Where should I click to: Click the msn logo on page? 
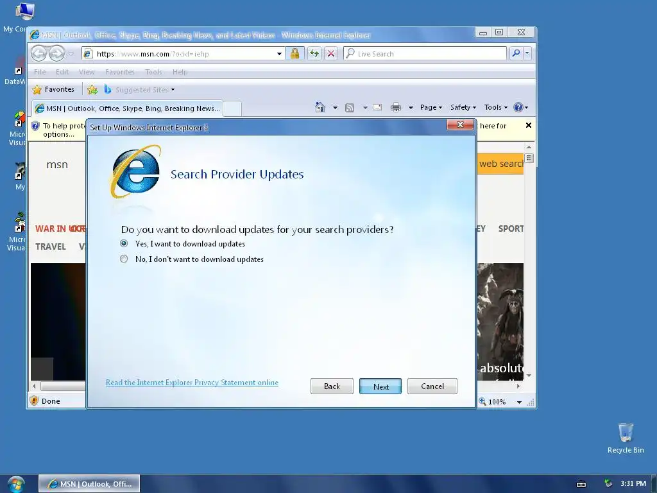tap(57, 165)
